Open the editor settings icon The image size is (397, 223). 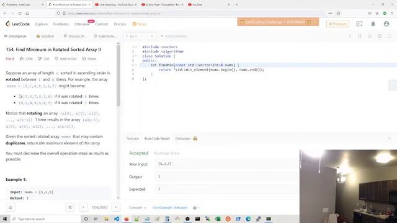(x=379, y=36)
